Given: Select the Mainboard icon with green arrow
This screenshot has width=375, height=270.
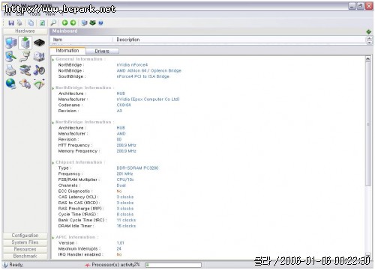Looking at the screenshot, I should pyautogui.click(x=25, y=43).
